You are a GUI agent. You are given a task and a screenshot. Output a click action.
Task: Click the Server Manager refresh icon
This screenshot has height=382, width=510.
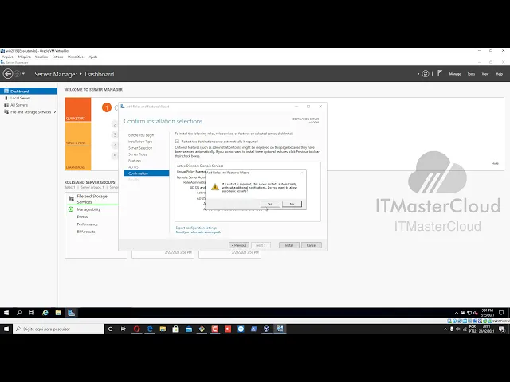click(426, 74)
